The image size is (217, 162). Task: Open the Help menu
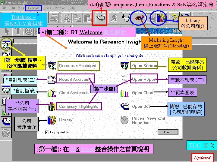coord(71,8)
